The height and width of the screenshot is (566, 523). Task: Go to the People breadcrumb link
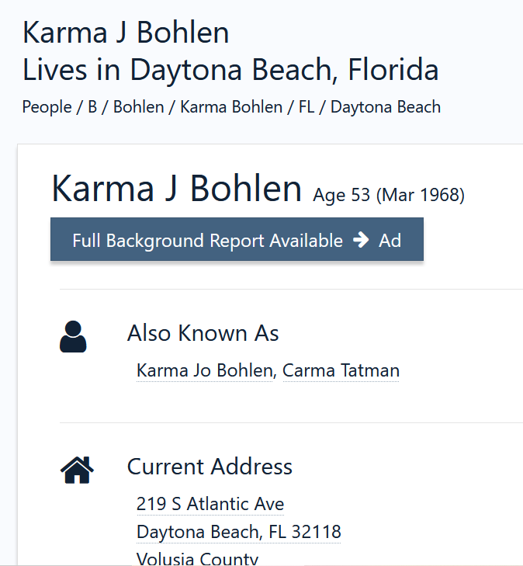47,106
